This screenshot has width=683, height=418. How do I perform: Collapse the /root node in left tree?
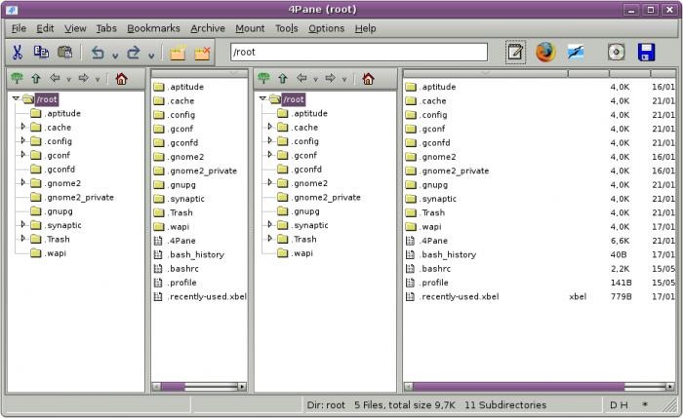tap(17, 98)
